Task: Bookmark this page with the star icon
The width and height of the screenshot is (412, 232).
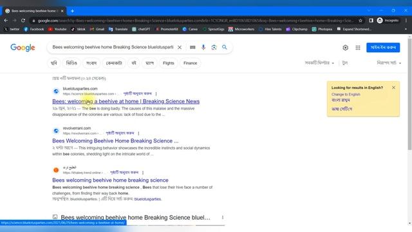Action: pyautogui.click(x=360, y=21)
